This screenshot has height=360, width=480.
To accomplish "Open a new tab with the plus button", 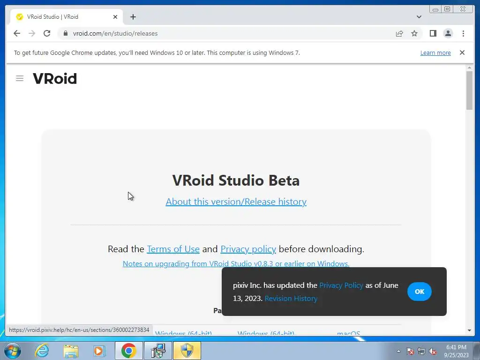I will click(x=133, y=17).
